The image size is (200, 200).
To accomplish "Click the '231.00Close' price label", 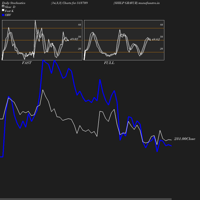I will click(x=185, y=139).
